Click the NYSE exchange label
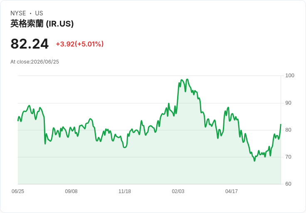Screen dimensions: 306x213 coord(18,13)
